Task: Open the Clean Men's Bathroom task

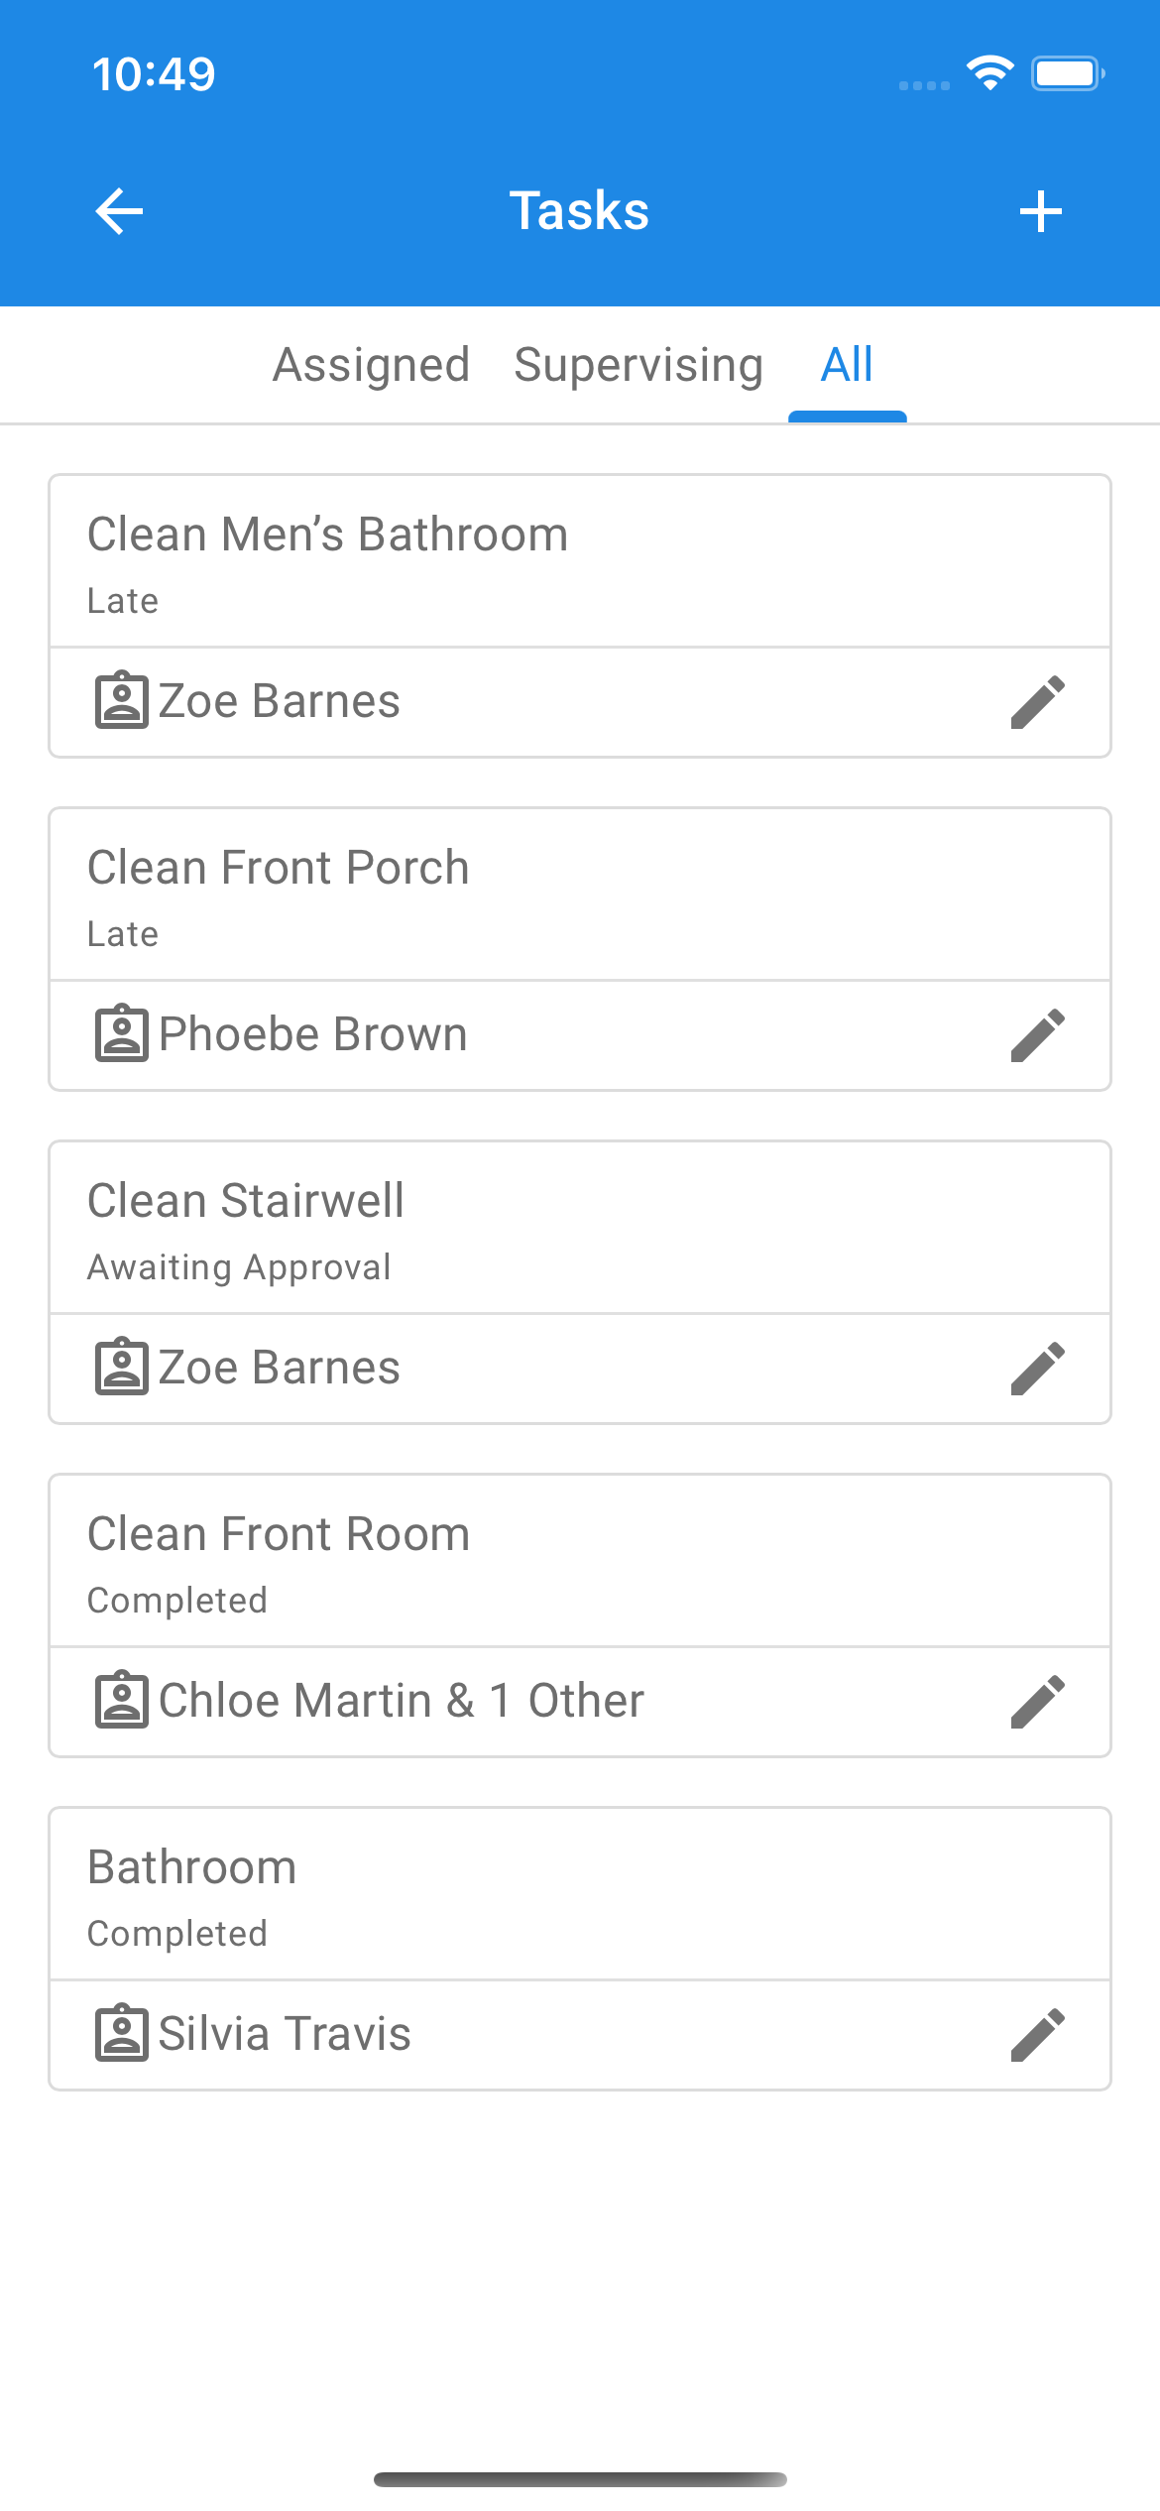Action: [327, 536]
